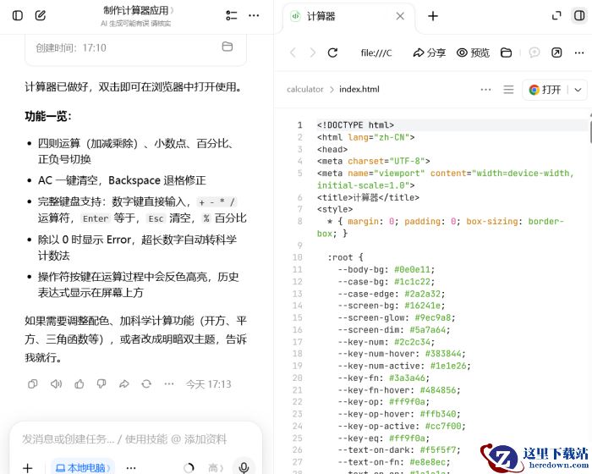Like the reply with the thumbs up

[79, 384]
